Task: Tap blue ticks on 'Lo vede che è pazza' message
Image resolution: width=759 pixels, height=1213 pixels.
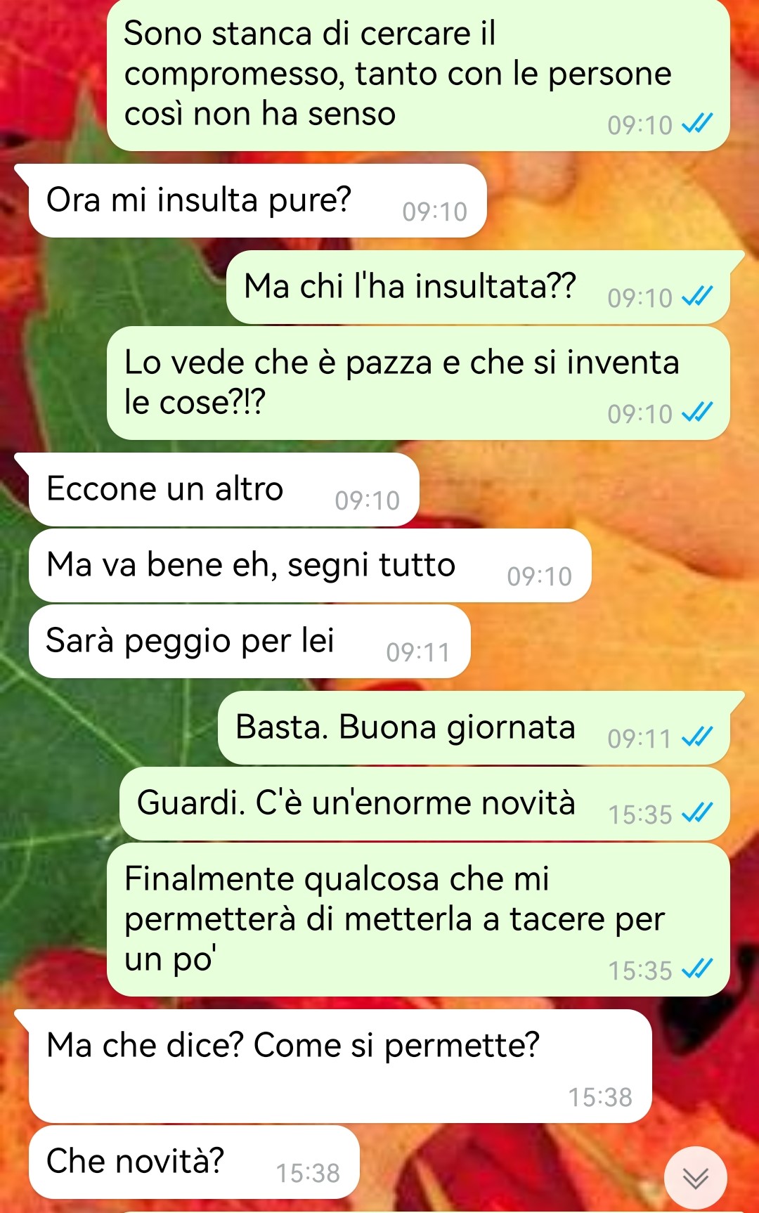Action: 697,413
